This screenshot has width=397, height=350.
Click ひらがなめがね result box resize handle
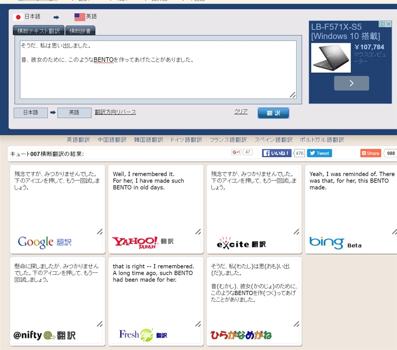coord(297,324)
